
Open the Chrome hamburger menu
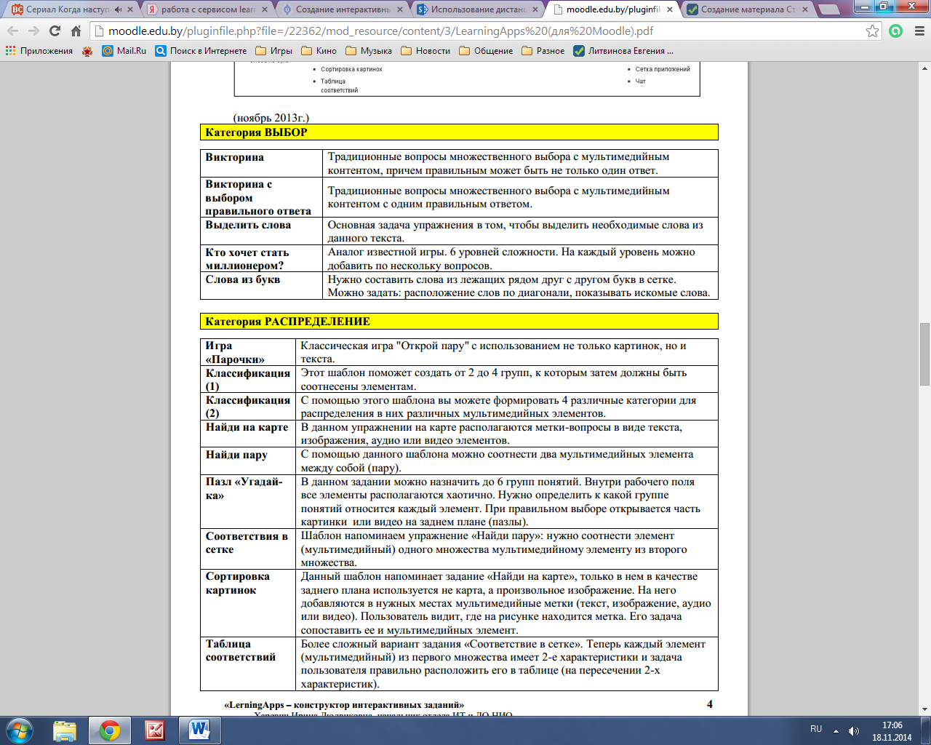coord(919,31)
